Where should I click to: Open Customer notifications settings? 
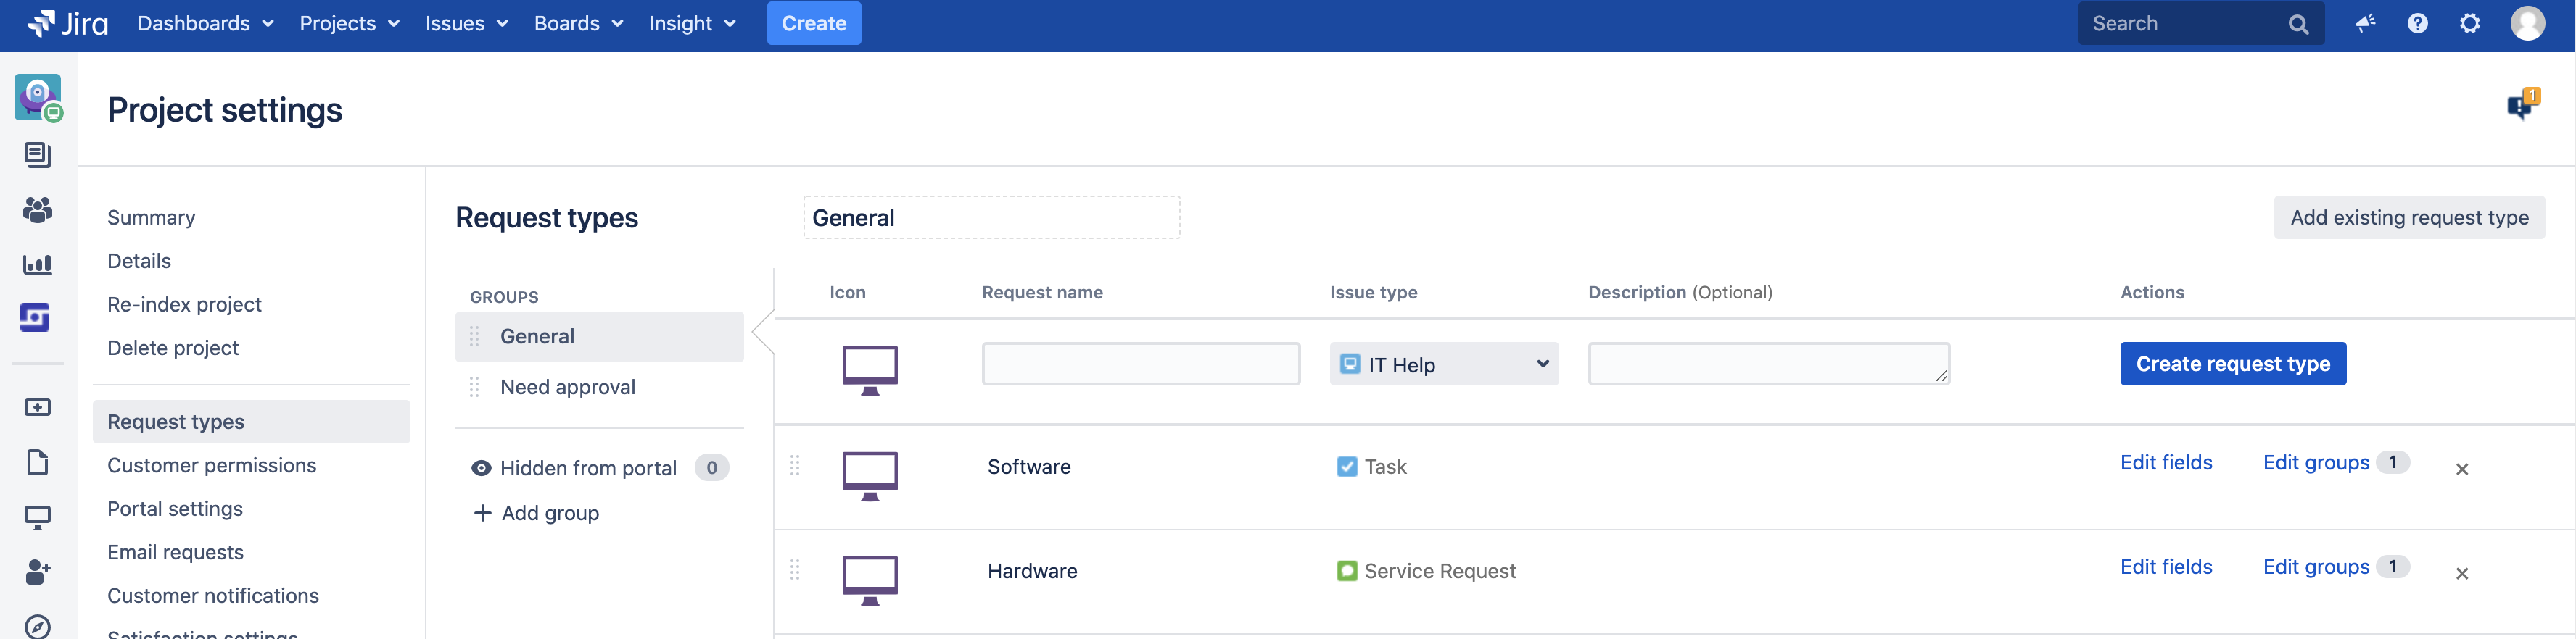213,595
